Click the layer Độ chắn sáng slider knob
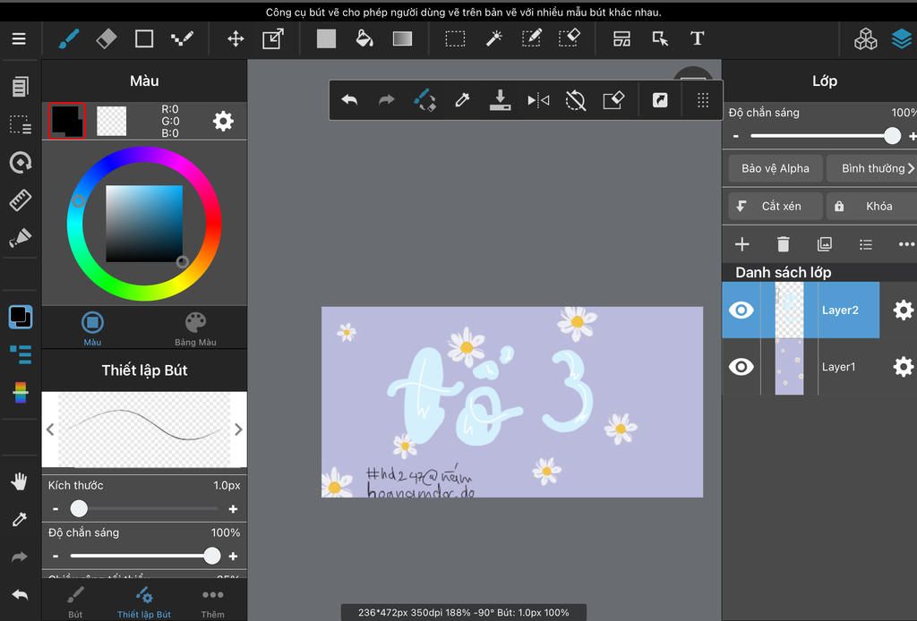917x621 pixels. coord(892,135)
